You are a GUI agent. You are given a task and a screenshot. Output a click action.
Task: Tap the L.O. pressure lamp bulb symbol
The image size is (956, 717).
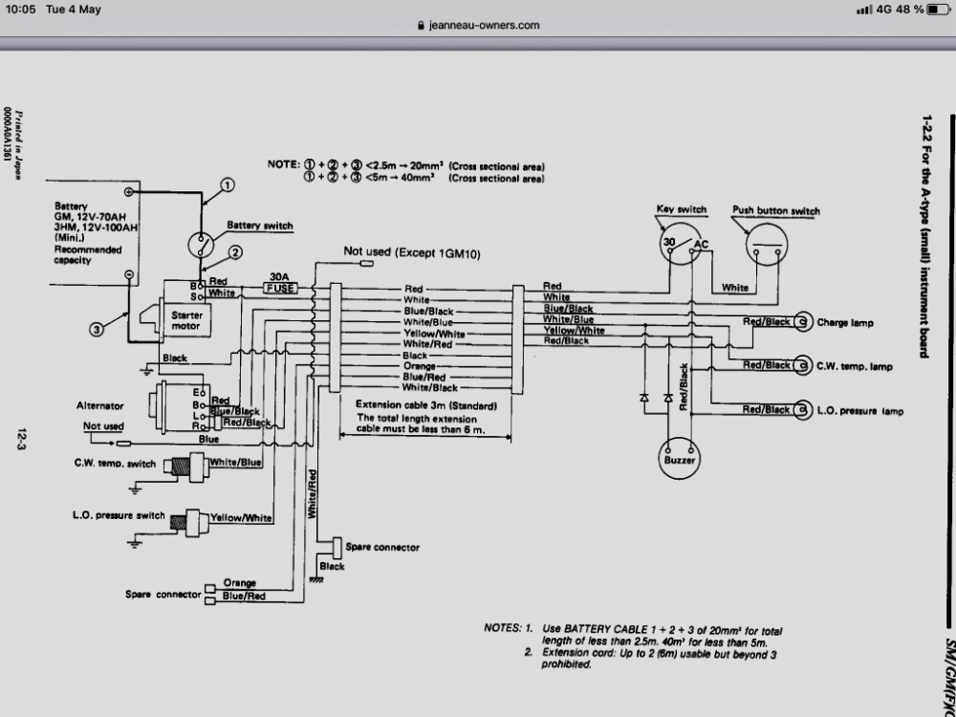click(x=803, y=410)
